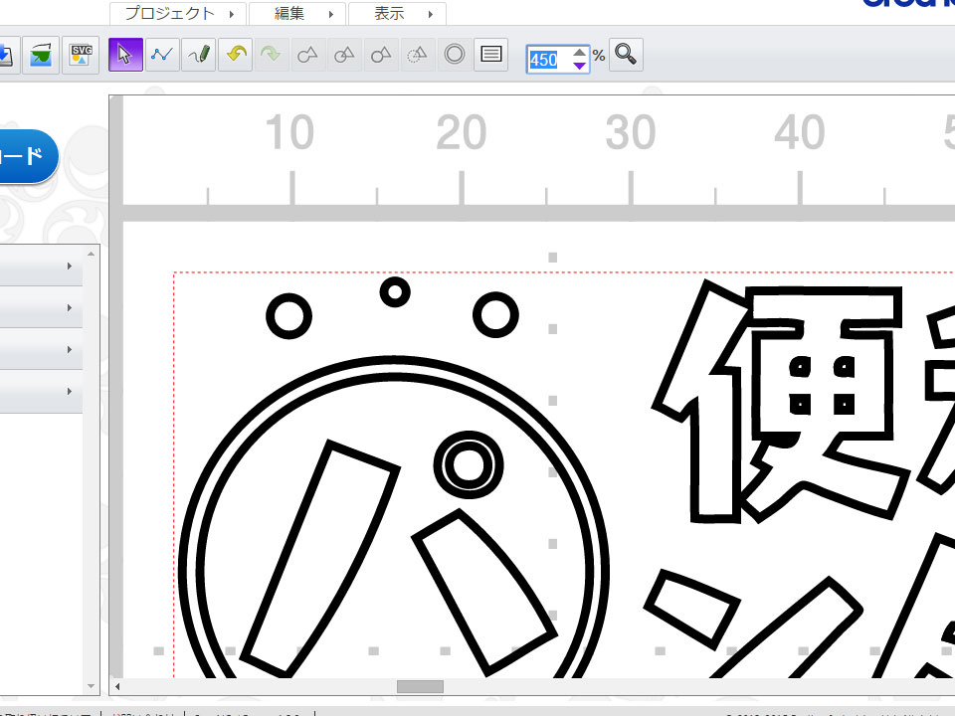This screenshot has width=955, height=716.
Task: Decrease zoom with the purple down arrow
Action: pos(580,66)
